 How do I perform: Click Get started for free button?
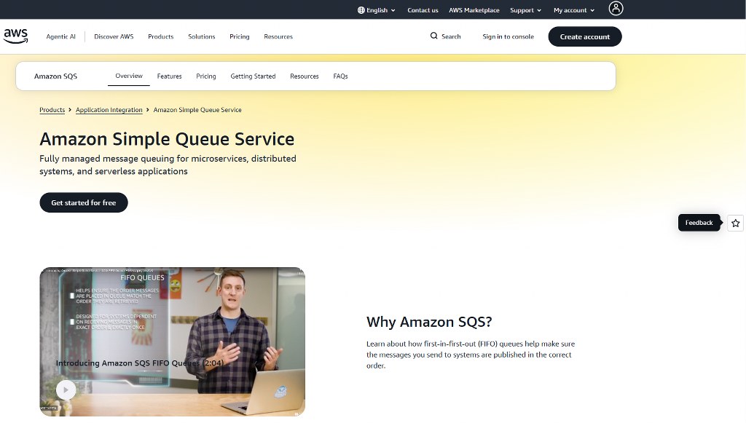point(84,202)
